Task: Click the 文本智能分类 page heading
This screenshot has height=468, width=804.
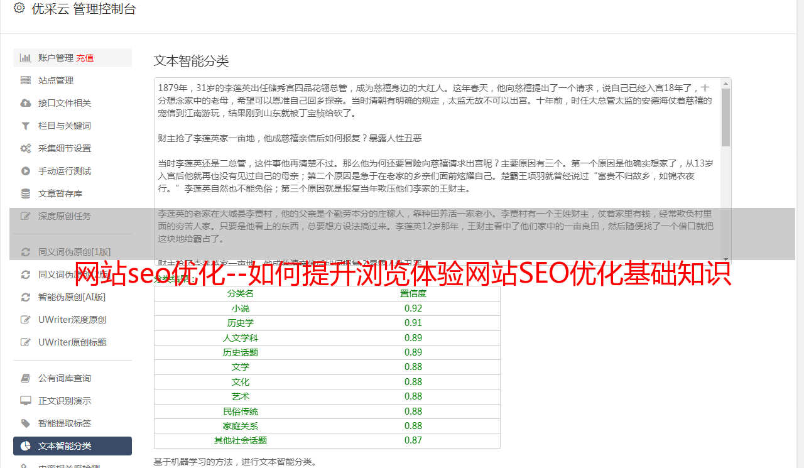Action: tap(192, 61)
